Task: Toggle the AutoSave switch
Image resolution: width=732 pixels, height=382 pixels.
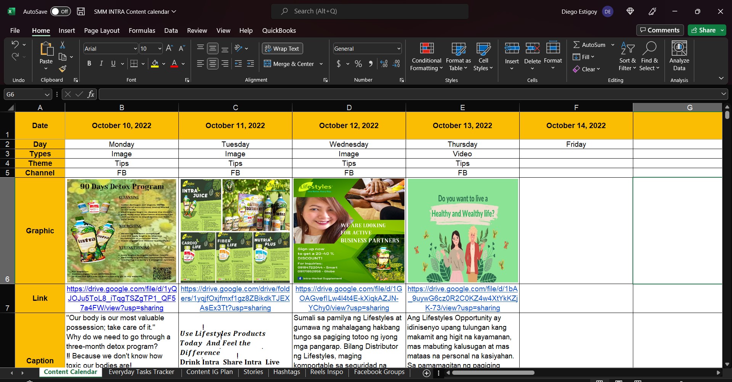Action: click(x=60, y=11)
